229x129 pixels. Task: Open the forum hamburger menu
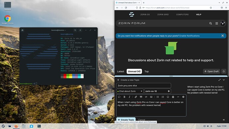coord(217,23)
